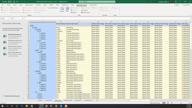Image resolution: width=192 pixels, height=108 pixels.
Task: Click the horizontal scrollbar
Action: 139,100
